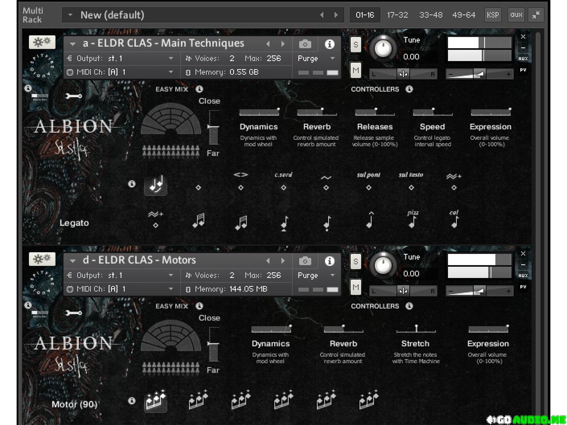Adjust Dynamics slider in Main Techniques
This screenshot has width=567, height=425.
click(259, 112)
